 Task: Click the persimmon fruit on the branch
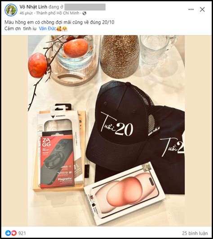click(x=37, y=65)
